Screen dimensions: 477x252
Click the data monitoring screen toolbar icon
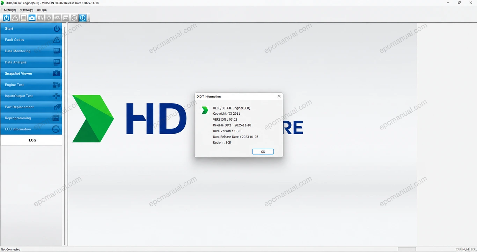pos(23,18)
